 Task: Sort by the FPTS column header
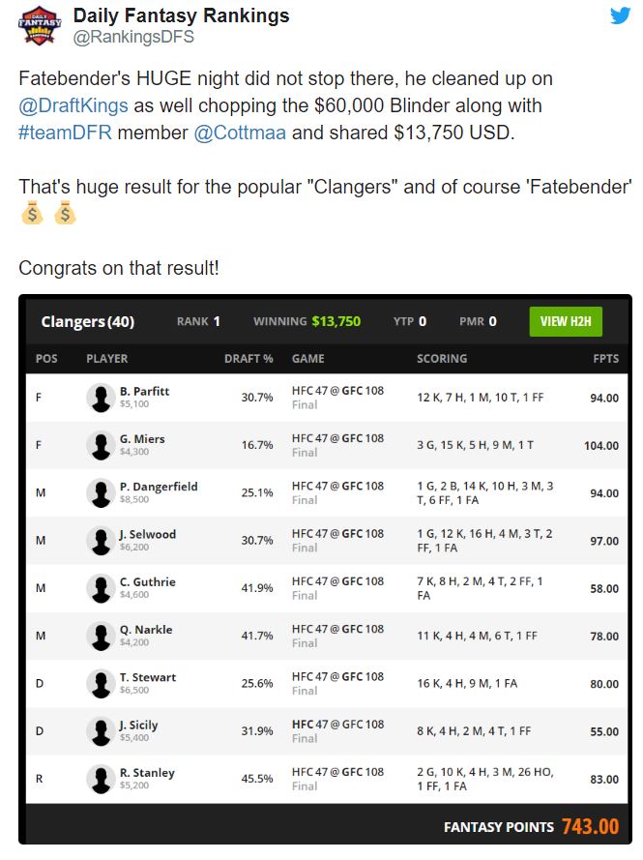605,359
